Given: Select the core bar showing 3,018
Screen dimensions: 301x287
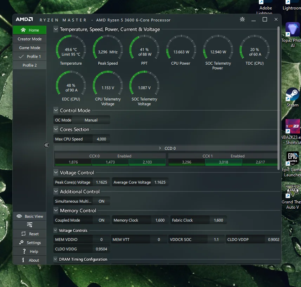Looking at the screenshot, I should 223,162.
